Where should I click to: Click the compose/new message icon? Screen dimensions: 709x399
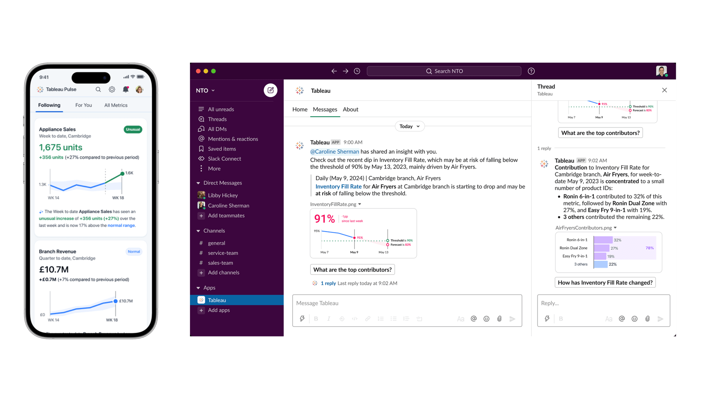[271, 90]
